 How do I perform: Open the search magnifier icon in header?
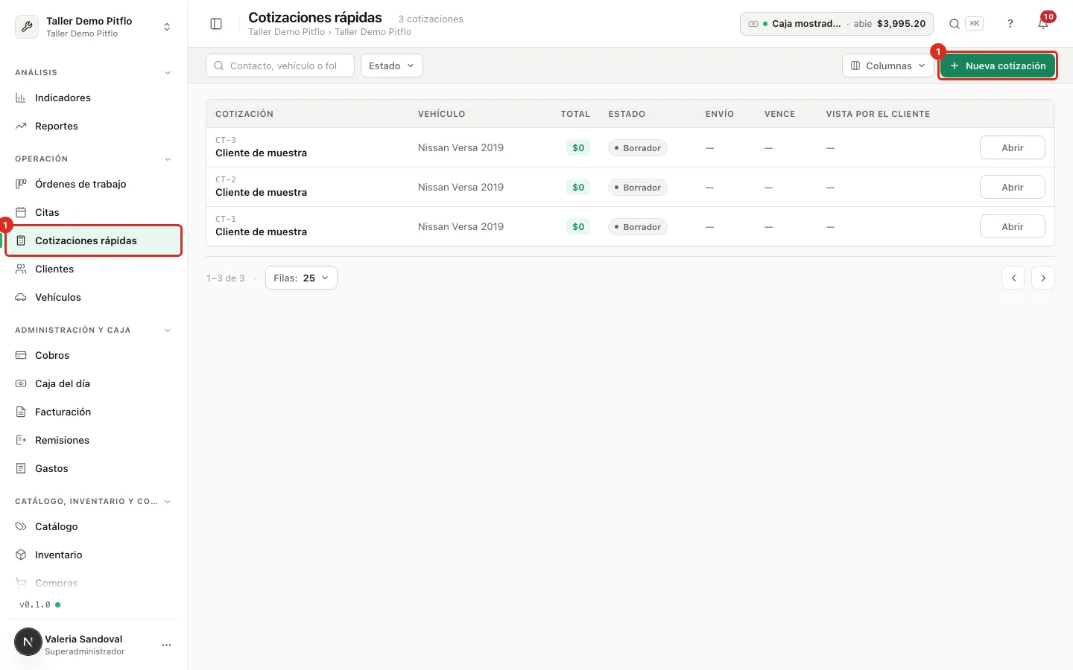[x=955, y=24]
